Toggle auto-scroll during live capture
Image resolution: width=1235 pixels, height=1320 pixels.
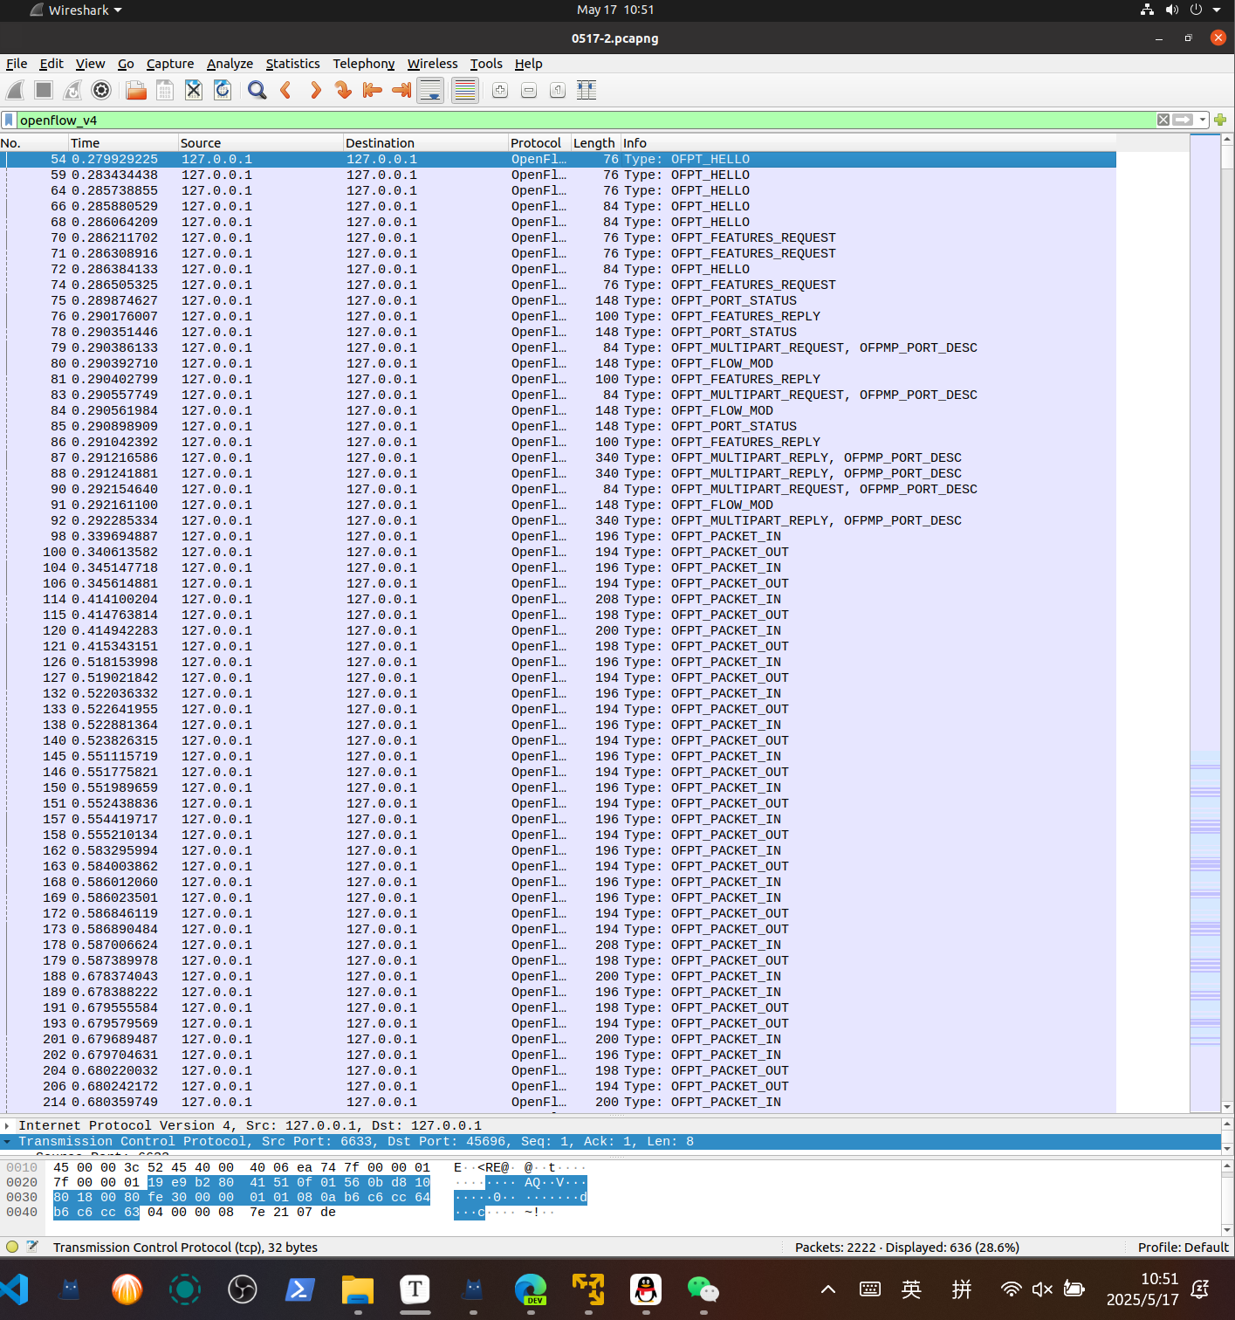tap(430, 90)
